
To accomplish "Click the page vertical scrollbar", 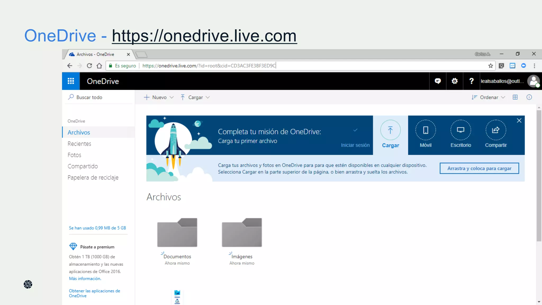I will click(539, 176).
